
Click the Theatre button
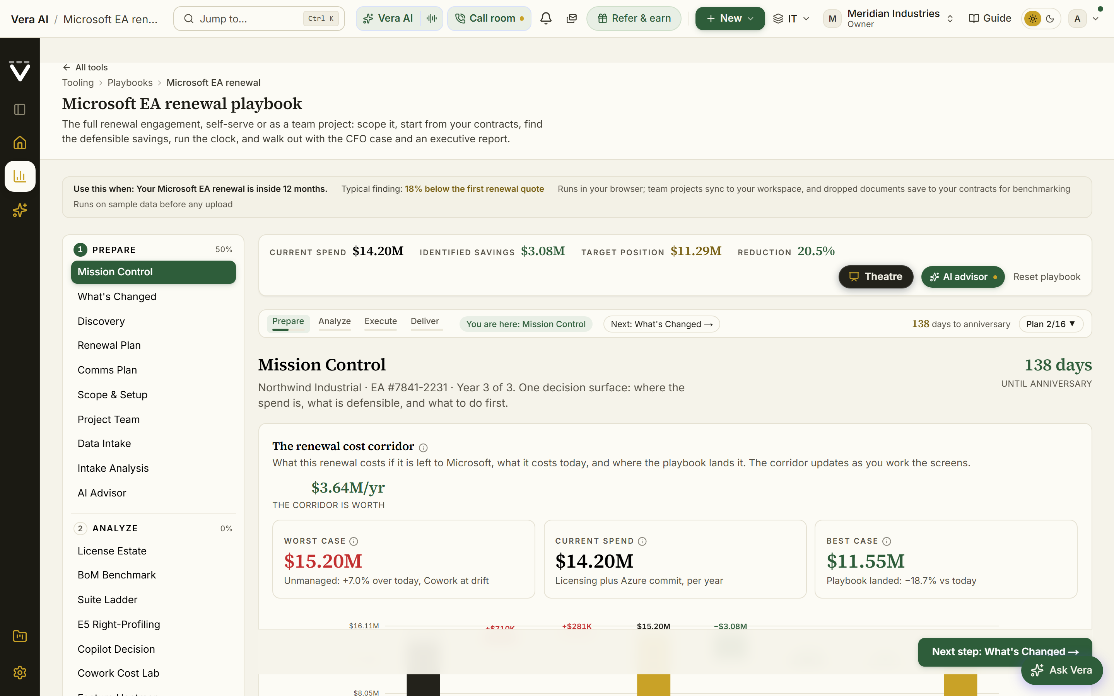click(876, 276)
